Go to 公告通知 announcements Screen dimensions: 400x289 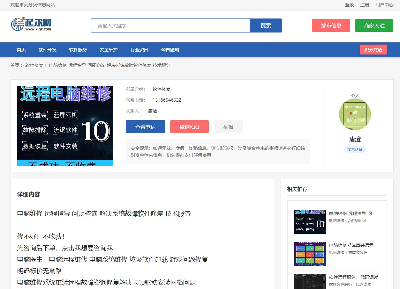[170, 50]
